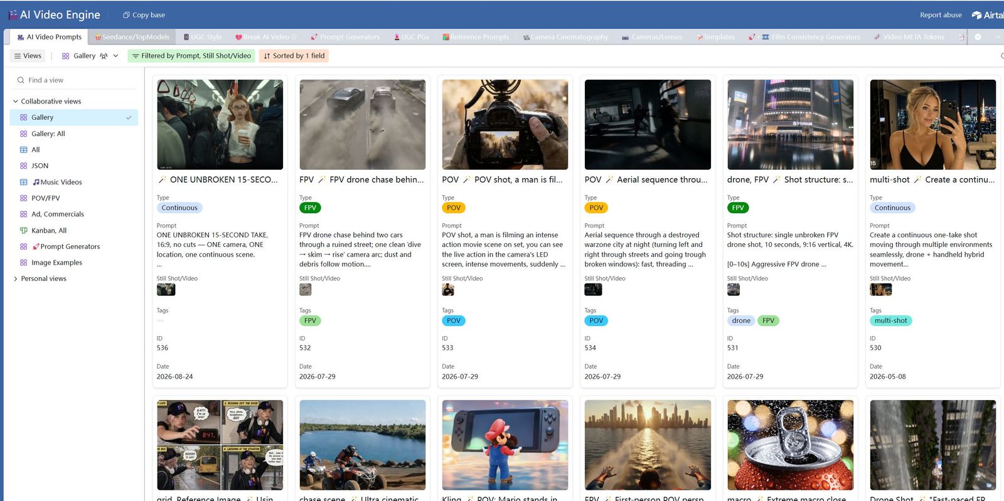Click the magnifier icon in Find a view
The height and width of the screenshot is (501, 1004).
tap(21, 80)
